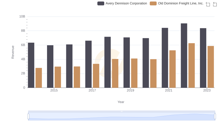Click the orange Old Dominion legend swatch
This screenshot has width=220, height=127.
[153, 3]
